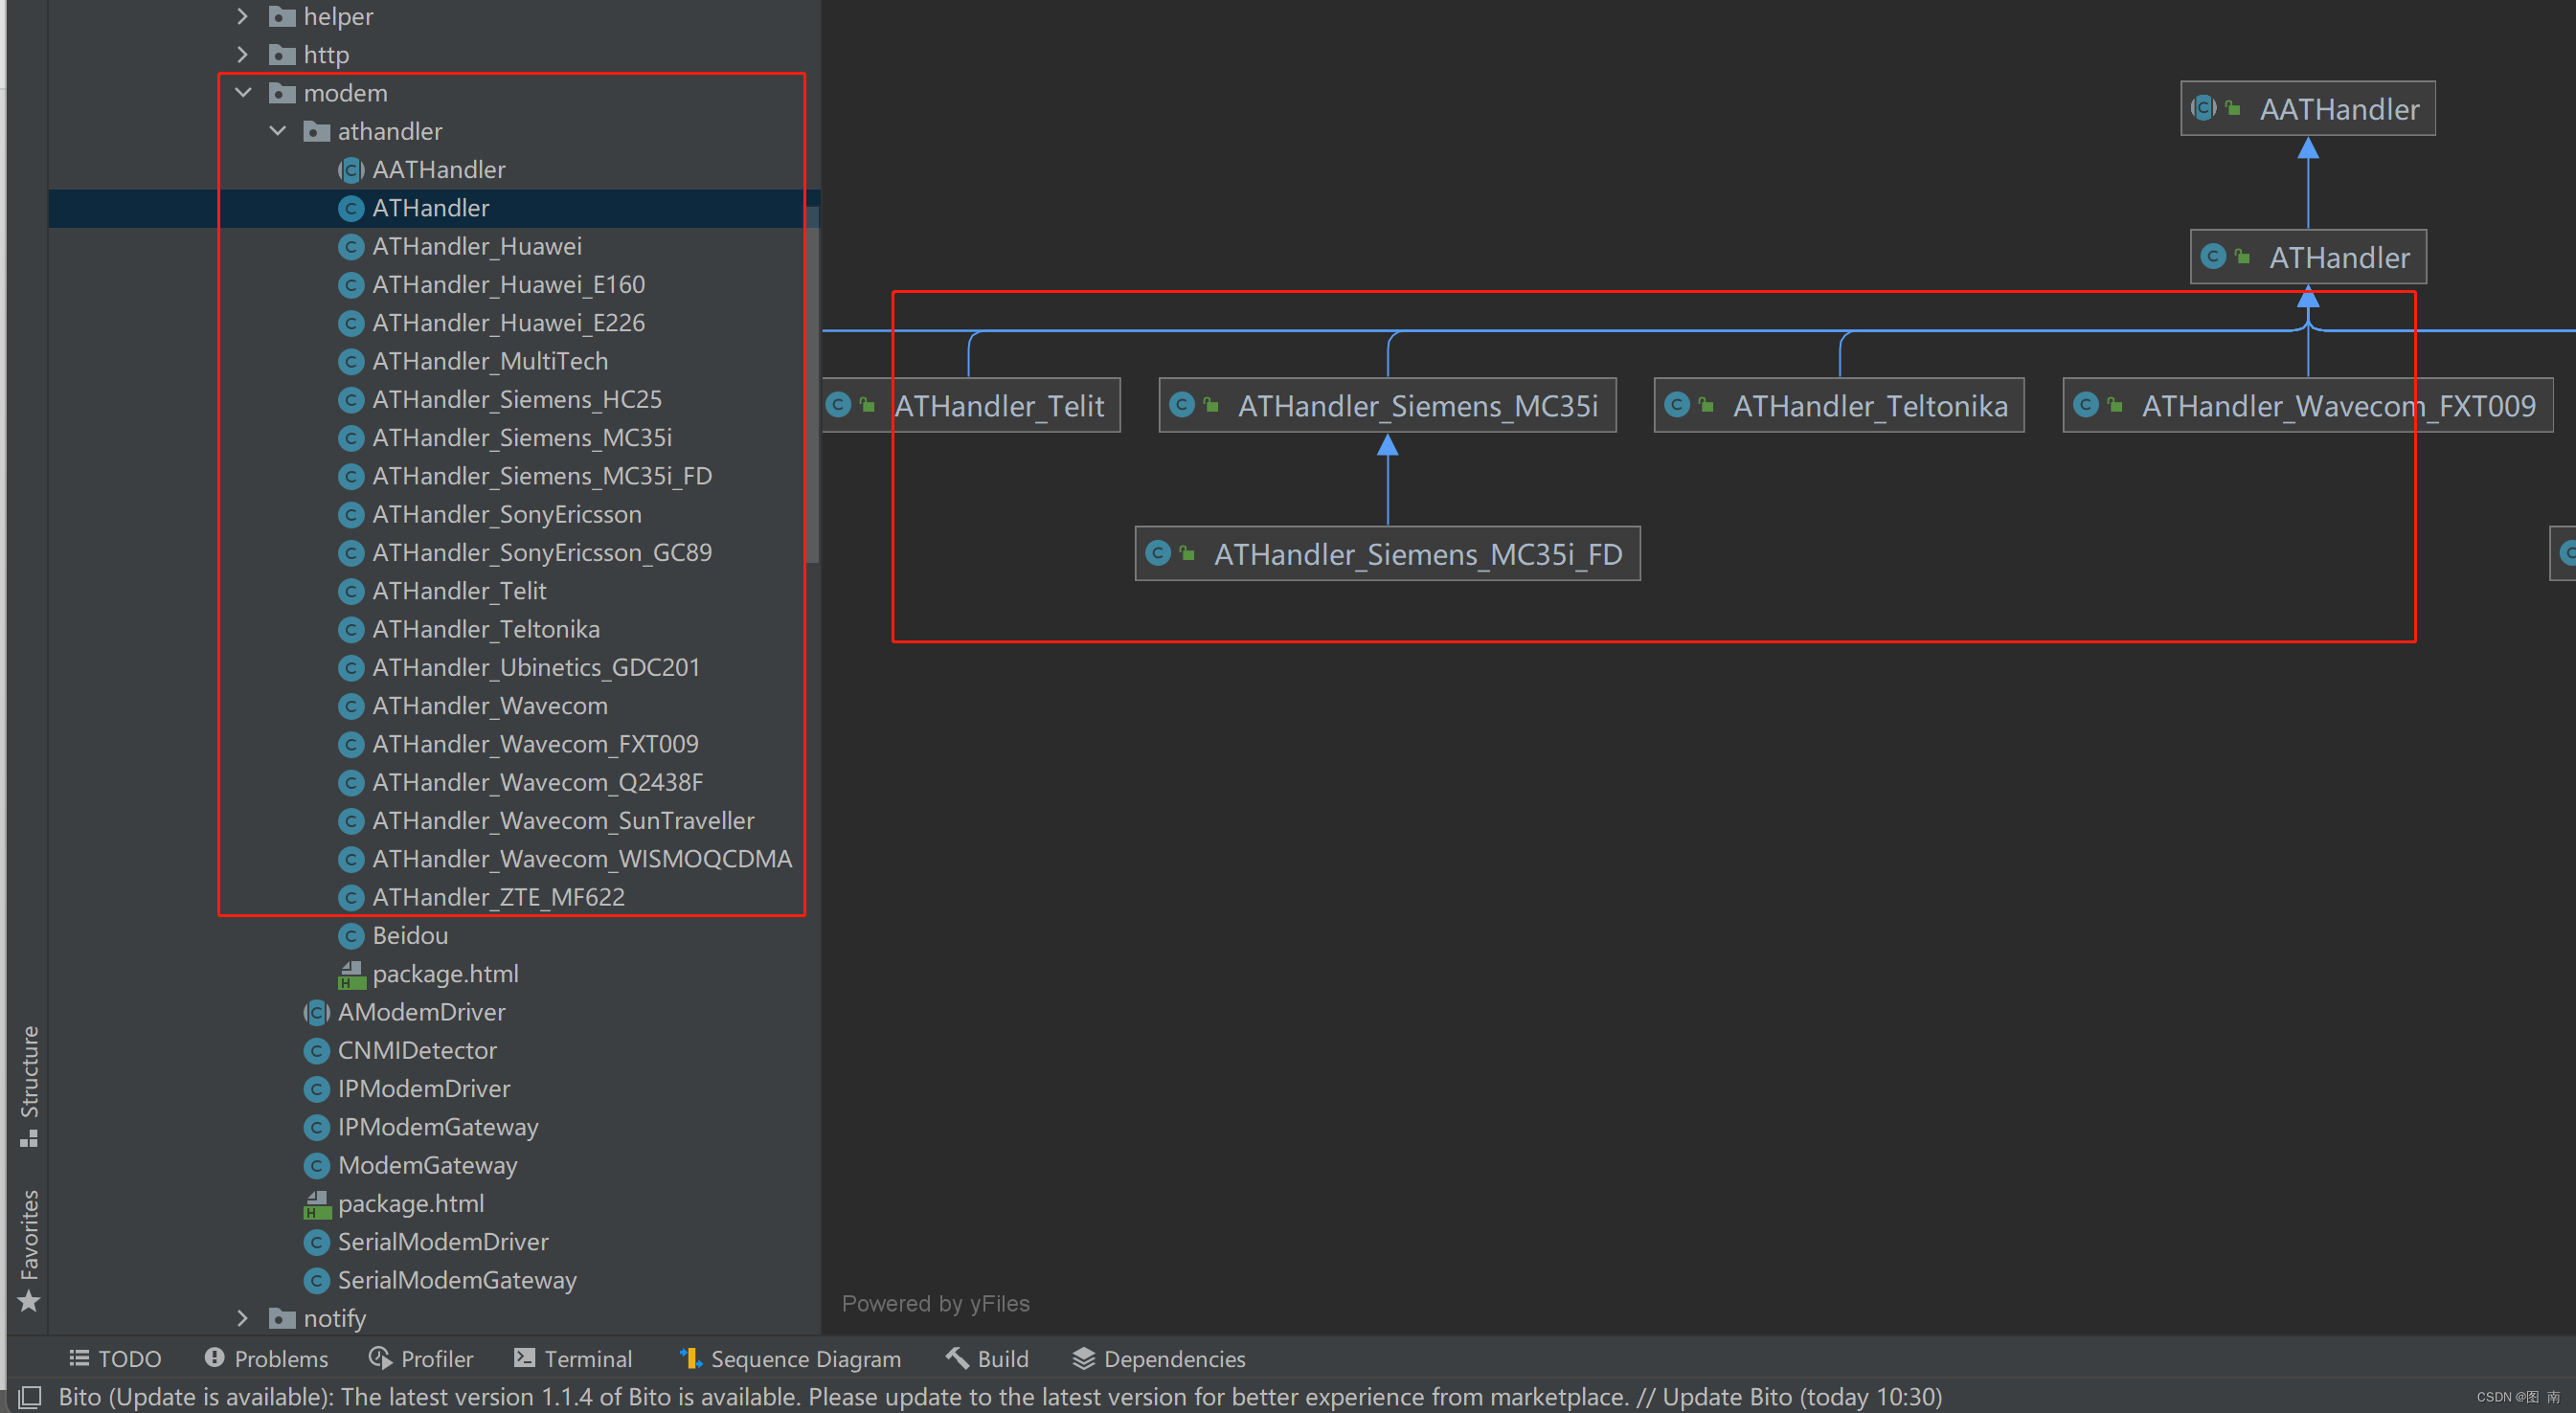Open the TODO tool window
Viewport: 2576px width, 1413px height.
coord(115,1358)
